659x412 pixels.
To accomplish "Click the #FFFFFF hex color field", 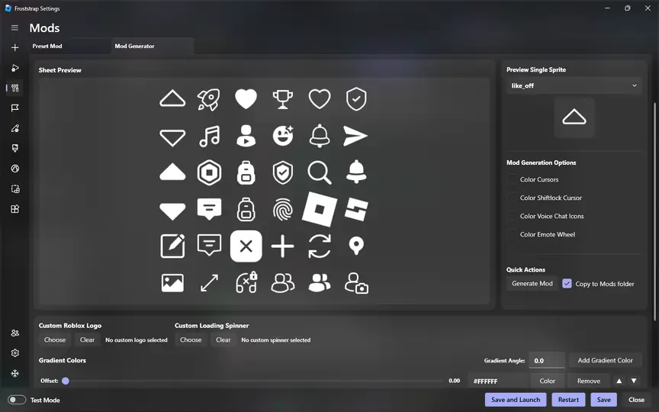I will pyautogui.click(x=497, y=381).
